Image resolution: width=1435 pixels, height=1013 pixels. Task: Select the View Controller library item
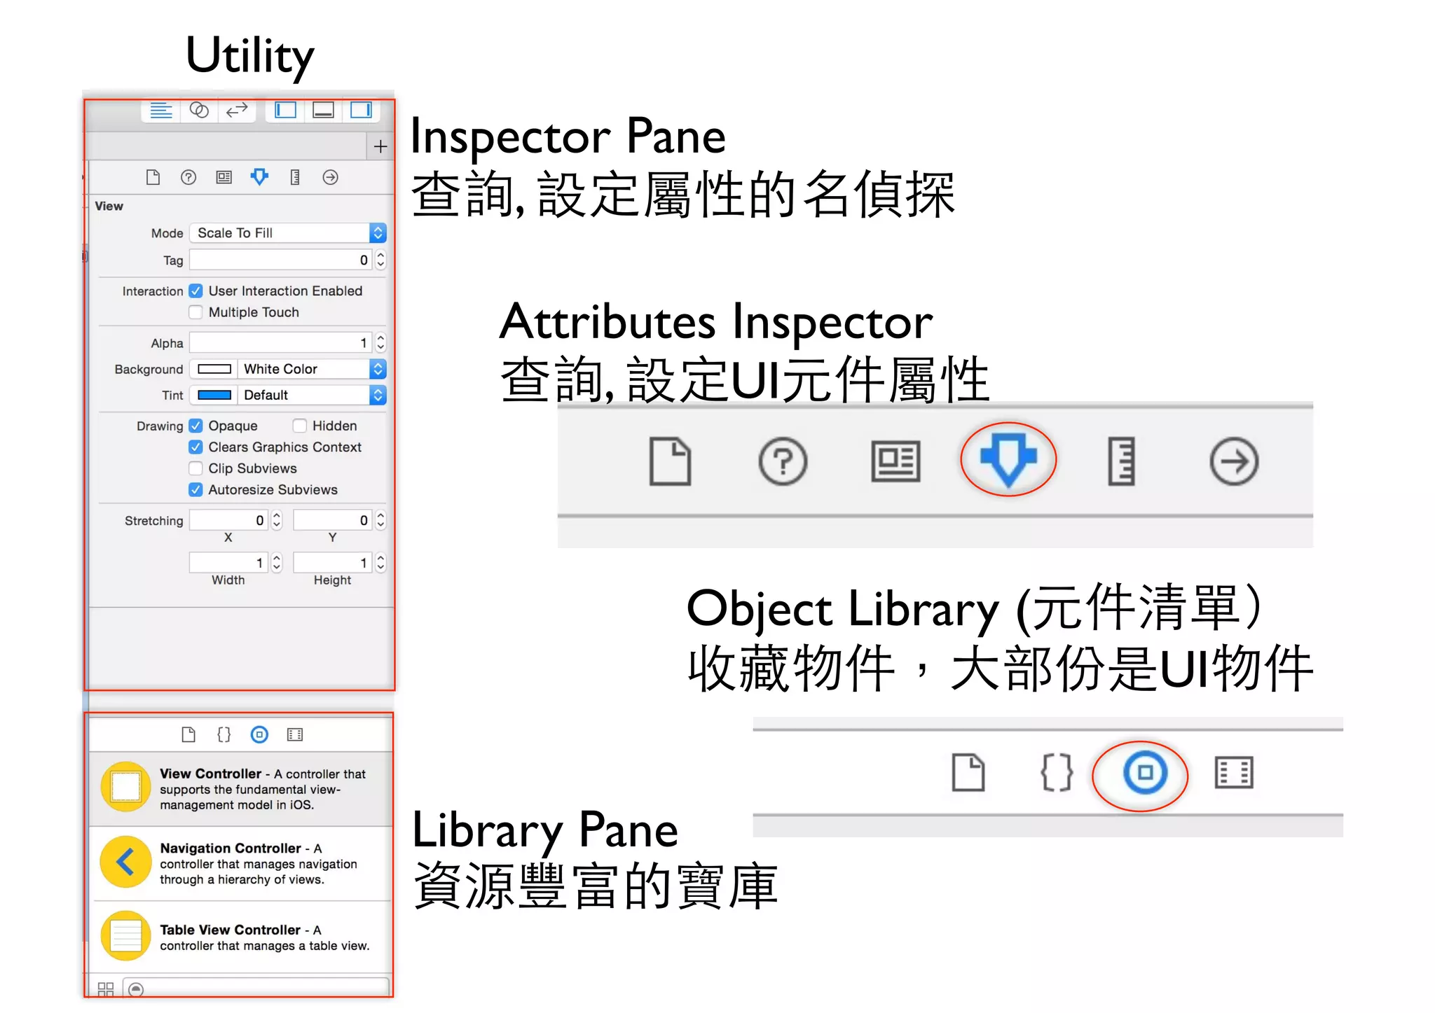[240, 789]
